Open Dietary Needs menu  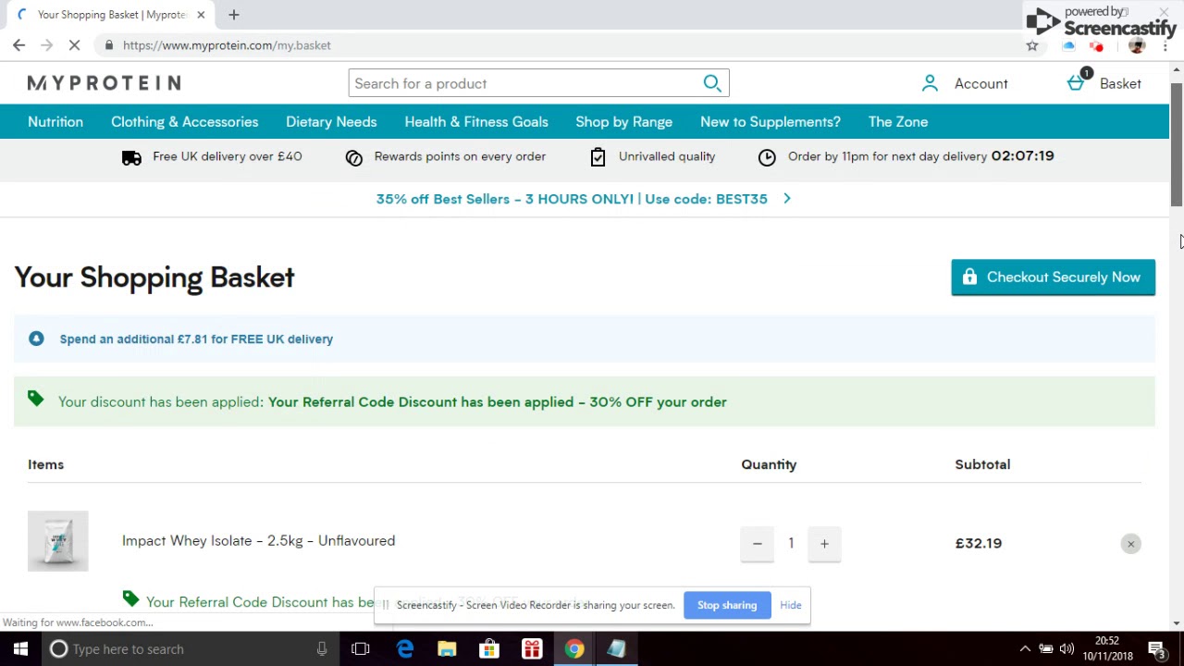[331, 122]
